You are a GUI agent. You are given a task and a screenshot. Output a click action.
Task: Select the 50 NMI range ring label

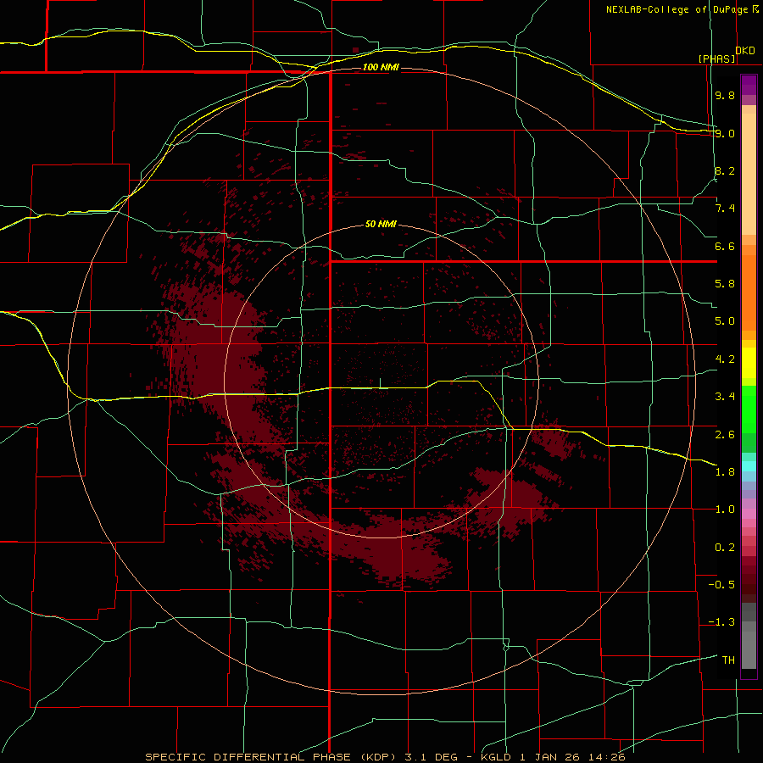pyautogui.click(x=381, y=224)
